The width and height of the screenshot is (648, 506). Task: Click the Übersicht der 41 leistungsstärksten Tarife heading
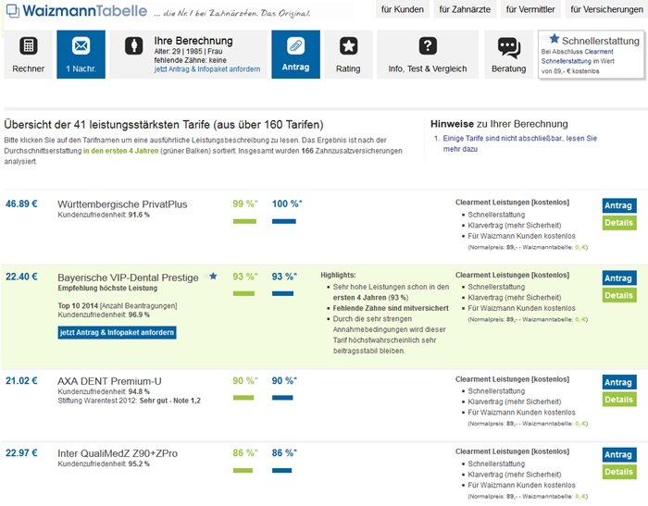point(164,124)
